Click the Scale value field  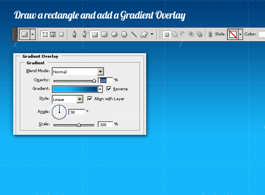tap(106, 125)
